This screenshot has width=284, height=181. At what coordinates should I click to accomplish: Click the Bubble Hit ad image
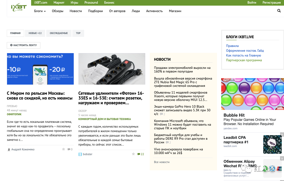[253, 94]
